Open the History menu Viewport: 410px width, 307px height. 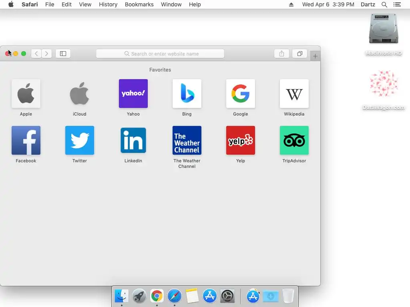coord(108,4)
